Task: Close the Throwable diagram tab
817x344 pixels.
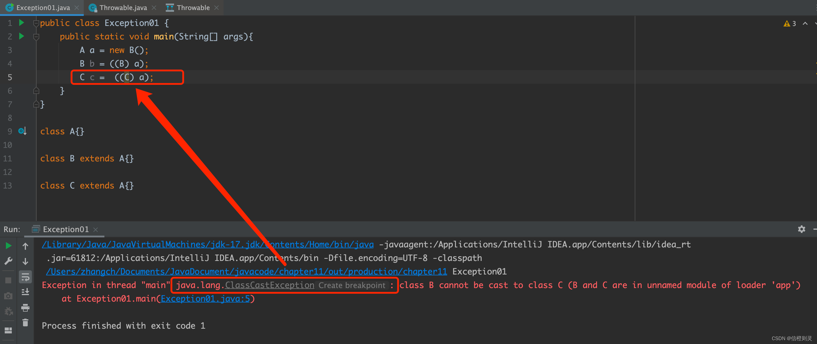Action: 216,8
